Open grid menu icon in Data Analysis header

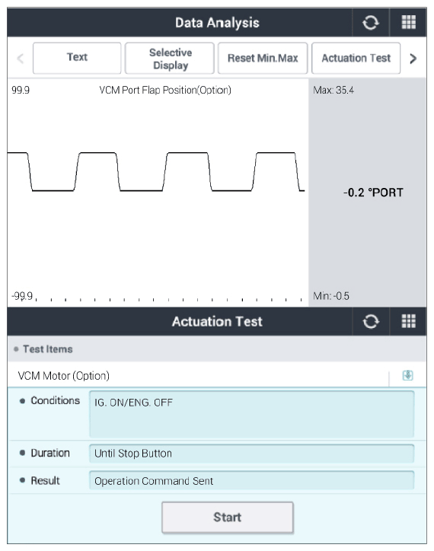pyautogui.click(x=408, y=23)
